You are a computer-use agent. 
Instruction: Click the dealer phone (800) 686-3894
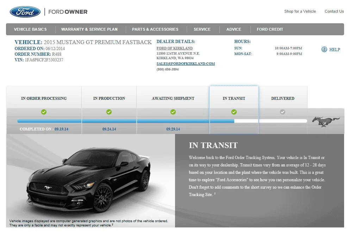pos(168,69)
